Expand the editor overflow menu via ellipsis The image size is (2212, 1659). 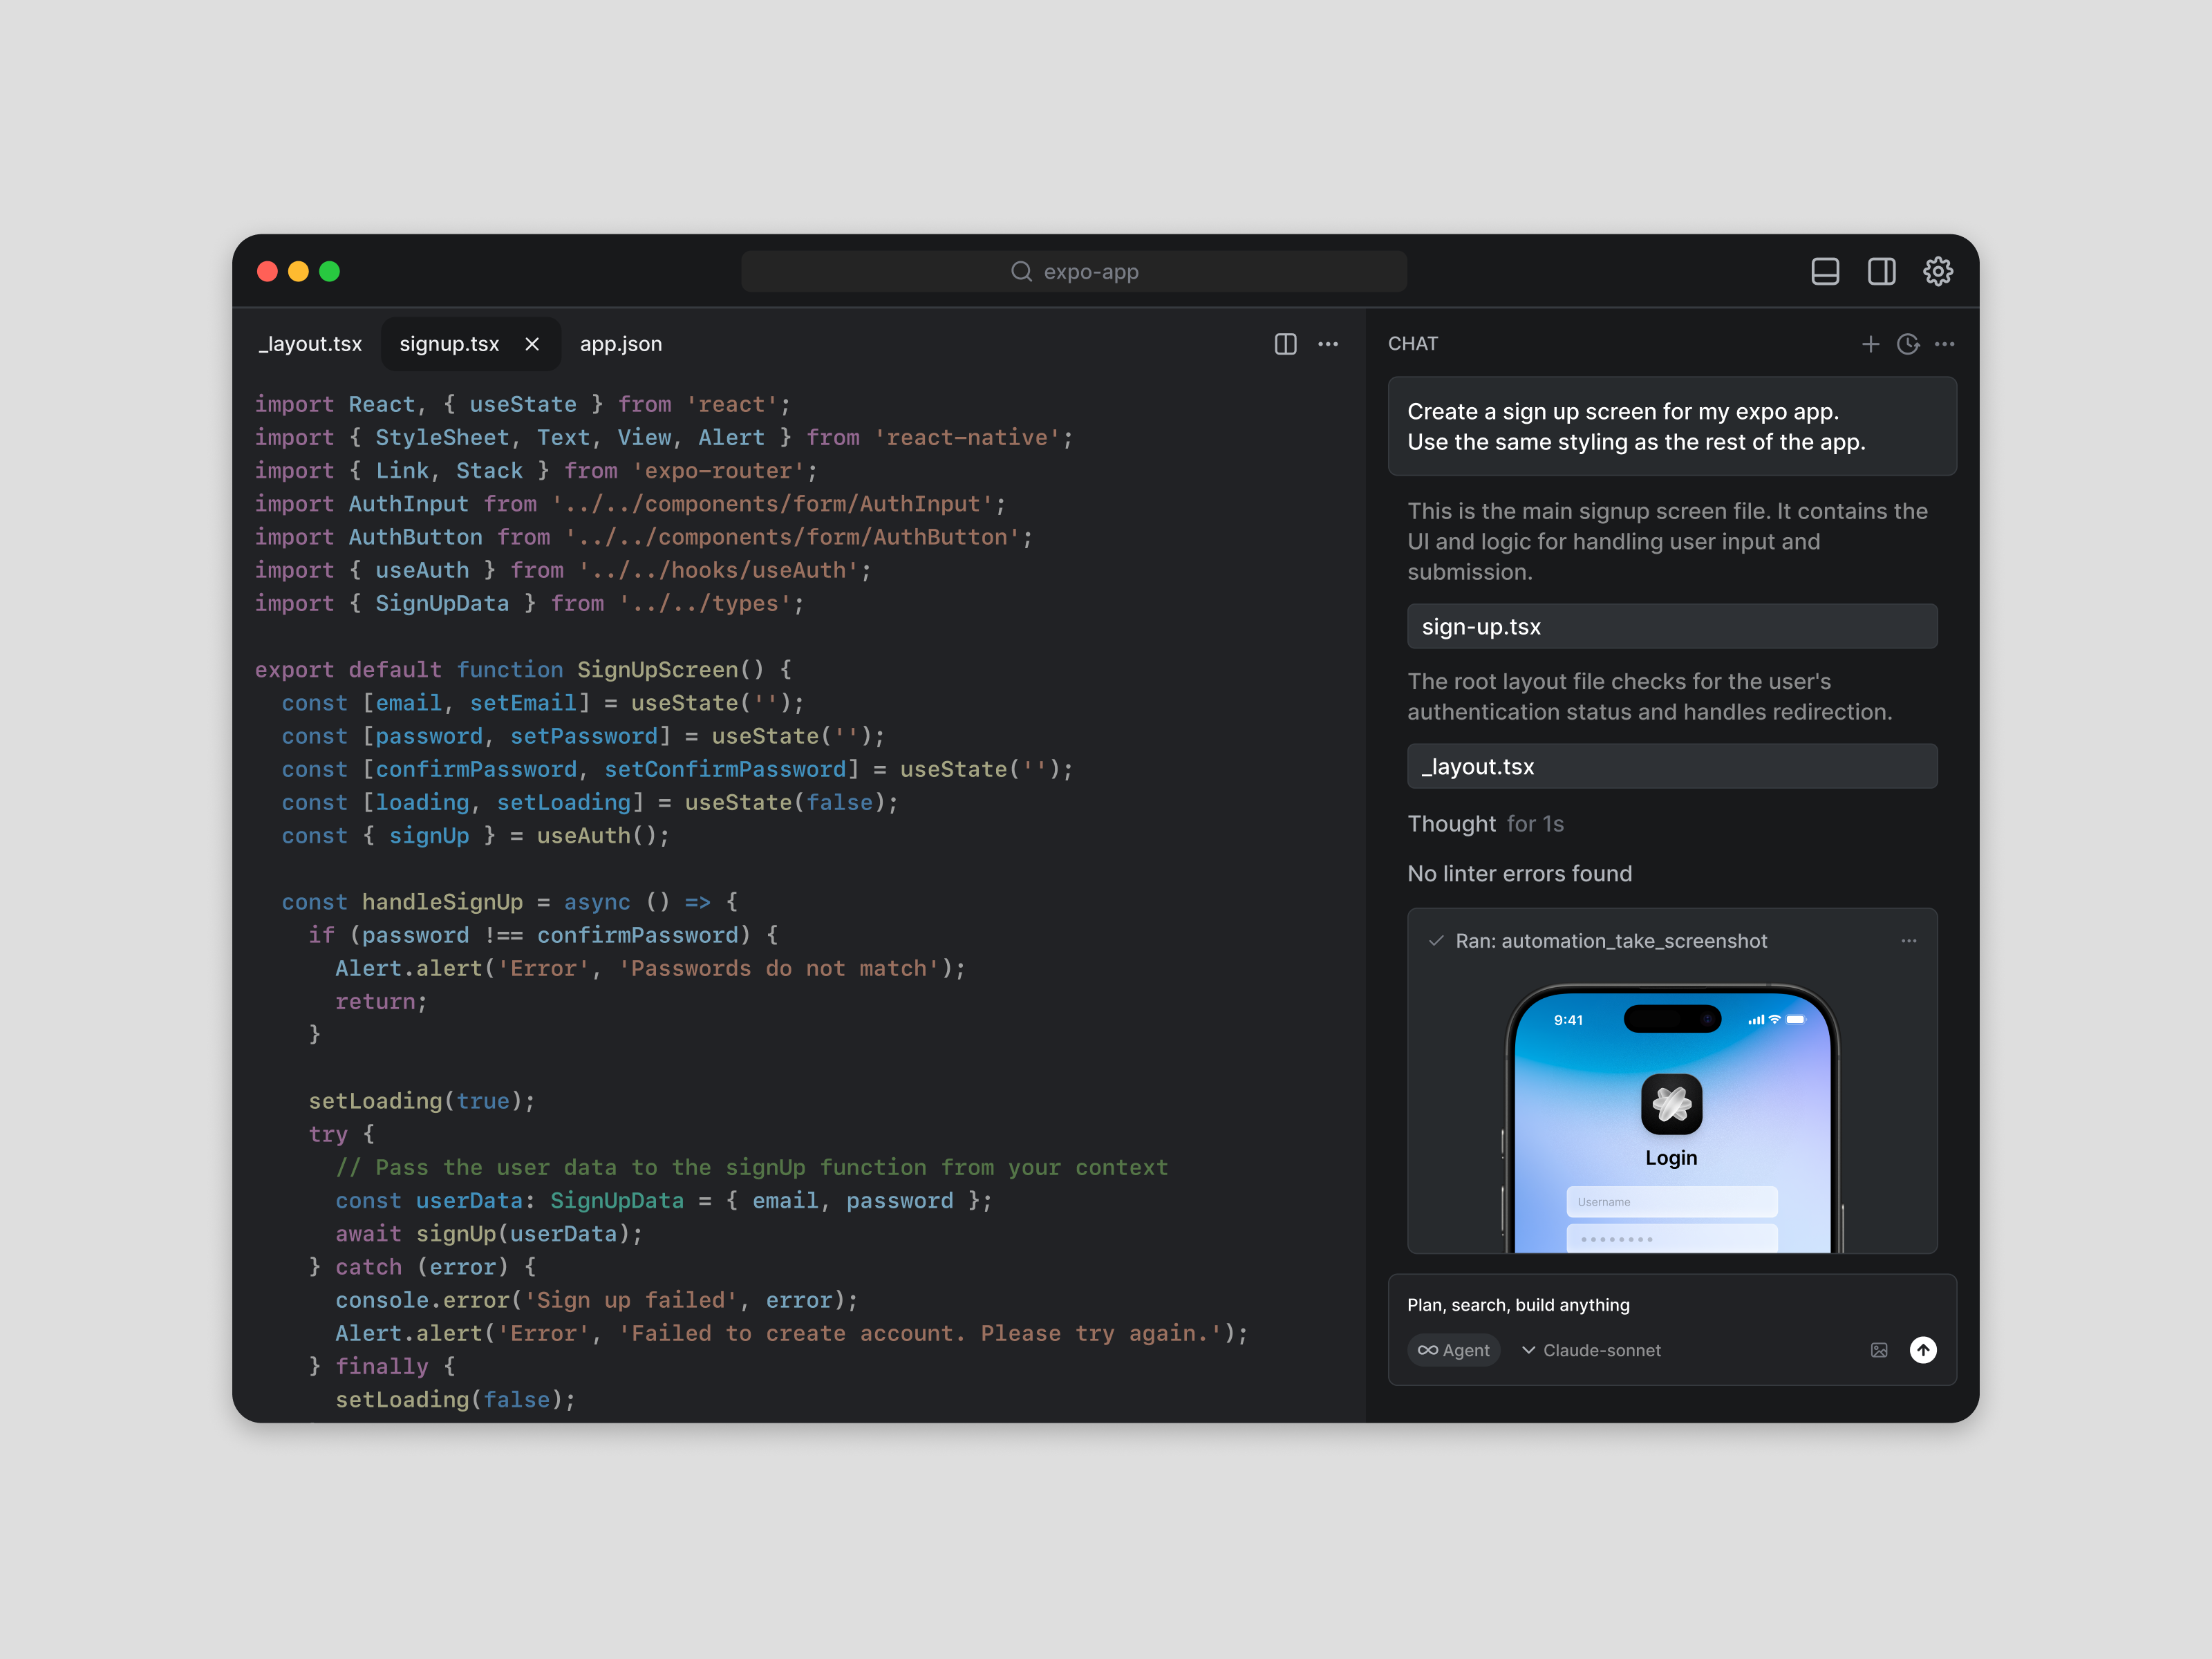(1328, 344)
